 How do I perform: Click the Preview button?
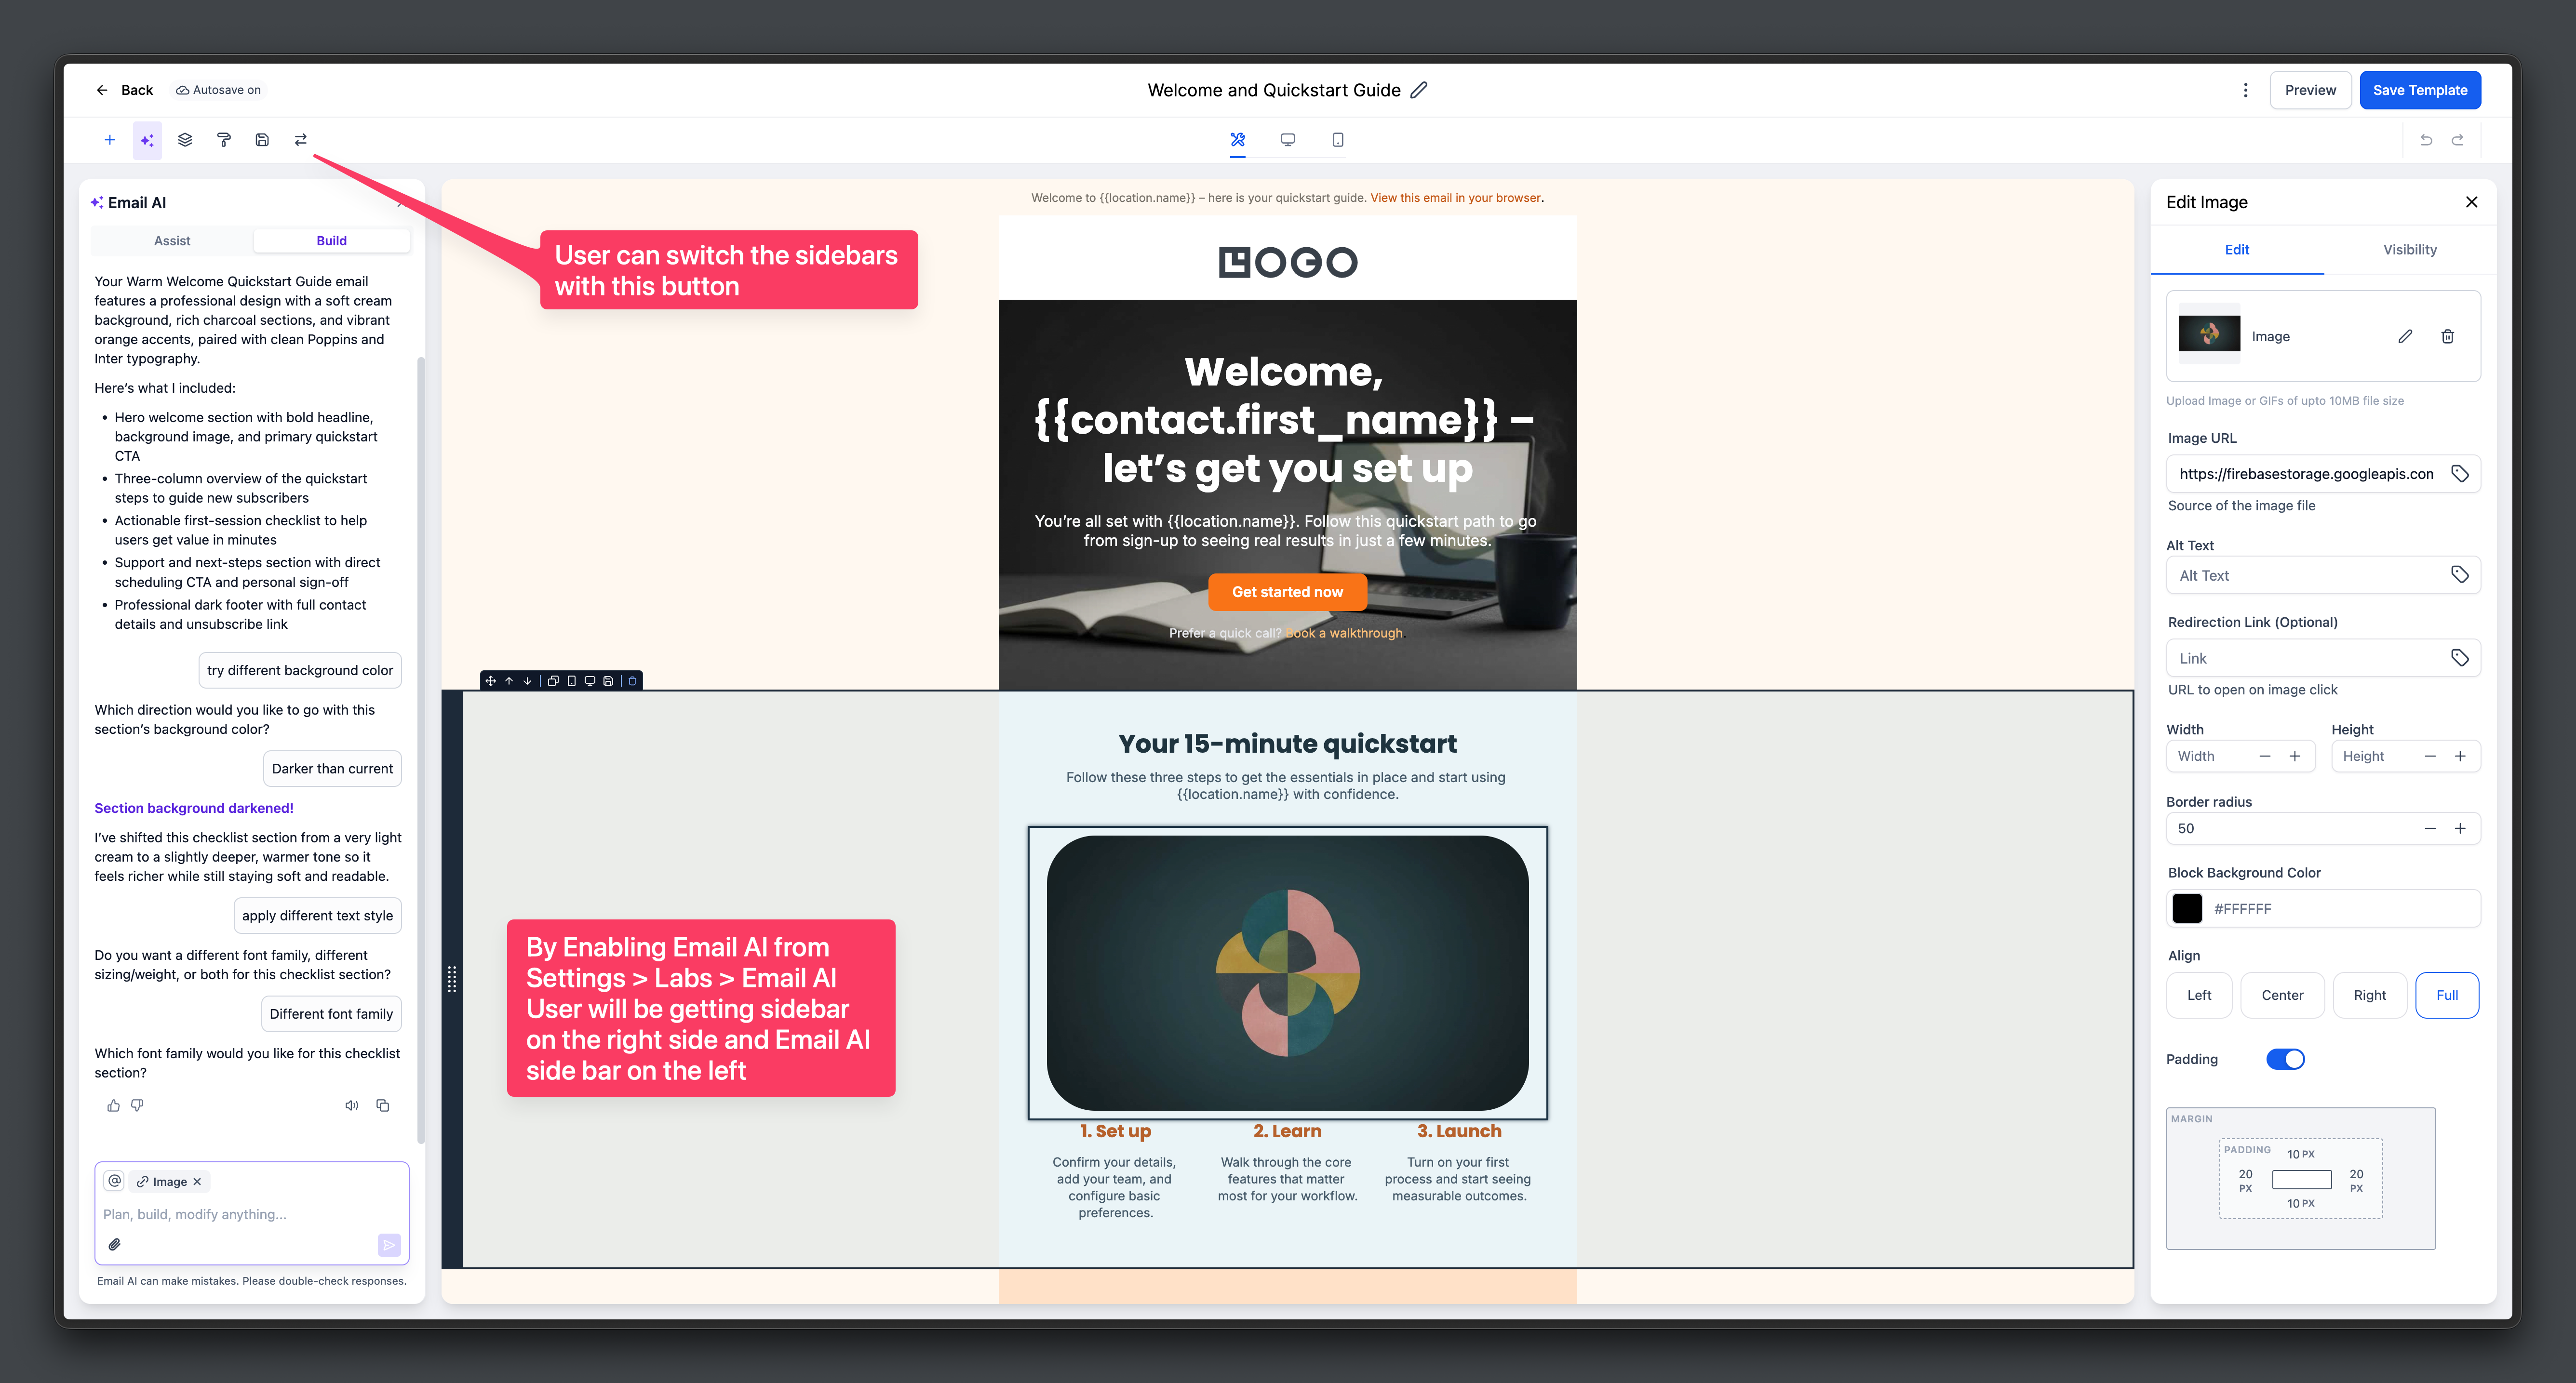point(2310,90)
